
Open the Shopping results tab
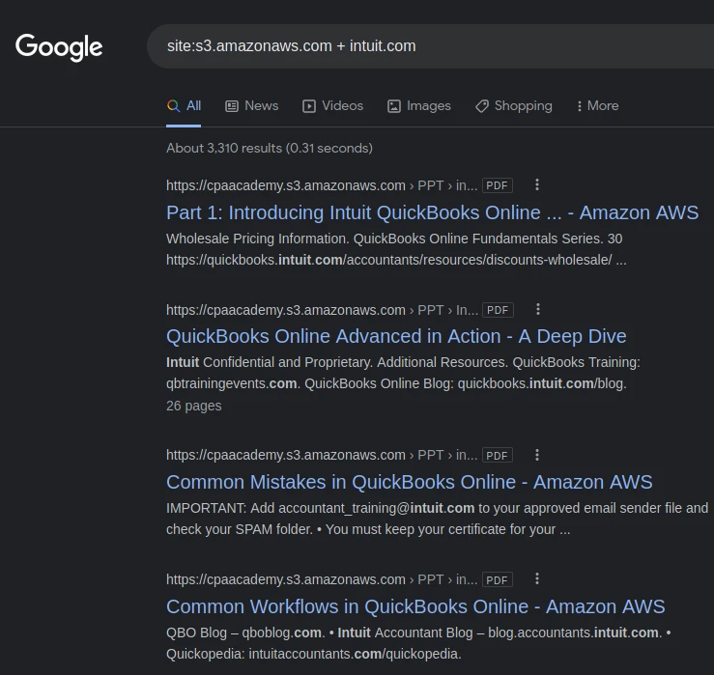click(x=513, y=106)
